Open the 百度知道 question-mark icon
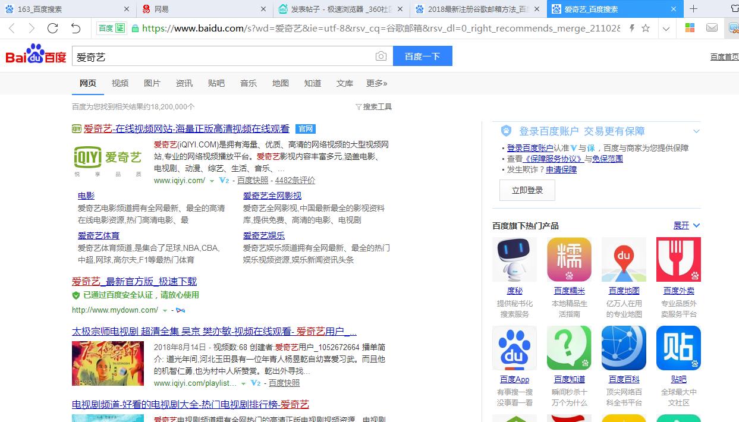 click(569, 348)
